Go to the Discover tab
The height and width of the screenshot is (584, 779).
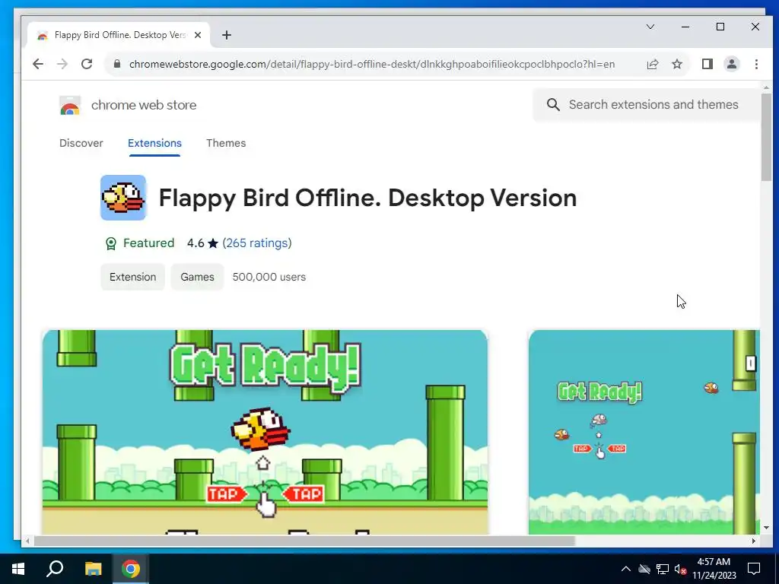(x=81, y=143)
